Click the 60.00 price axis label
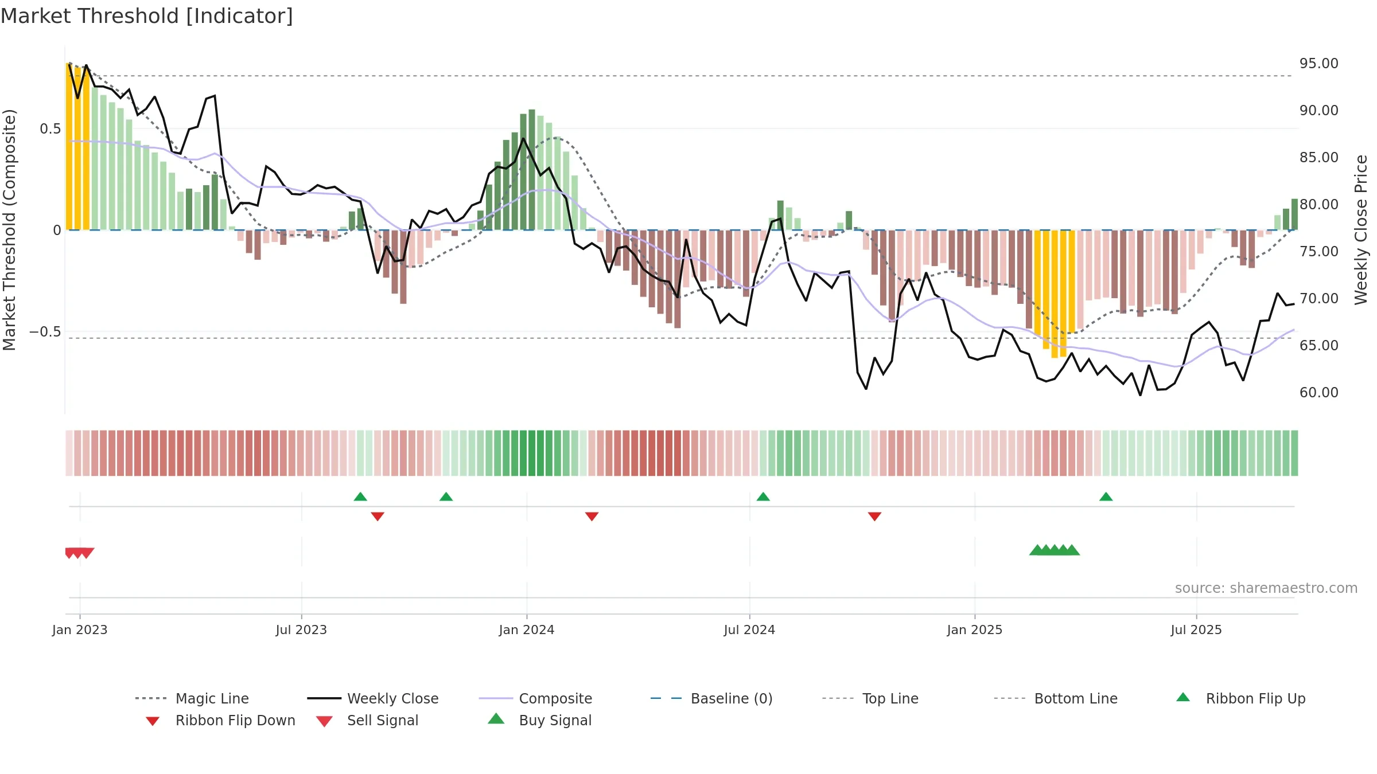1377x774 pixels. click(x=1319, y=393)
